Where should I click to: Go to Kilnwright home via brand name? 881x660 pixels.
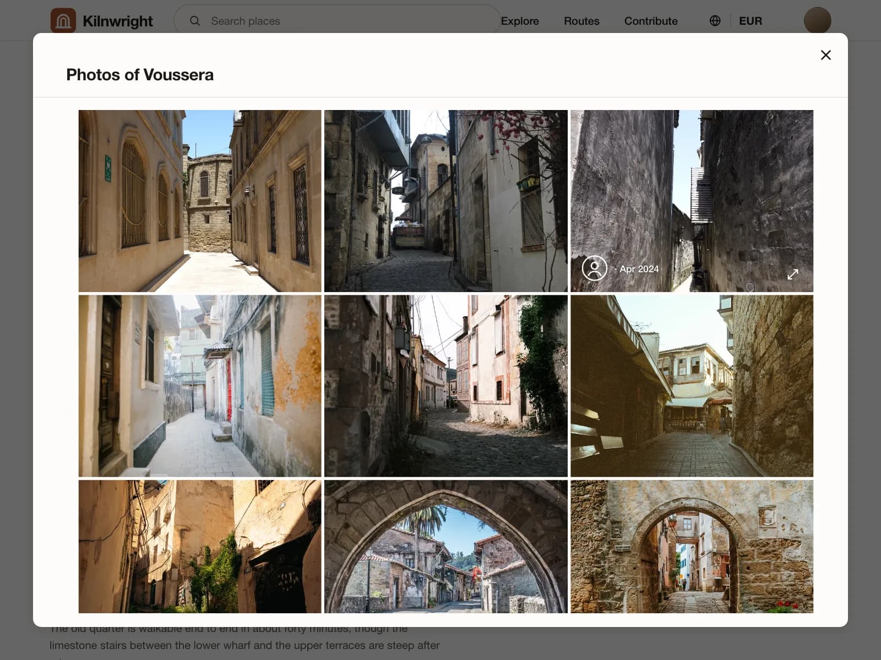point(118,21)
